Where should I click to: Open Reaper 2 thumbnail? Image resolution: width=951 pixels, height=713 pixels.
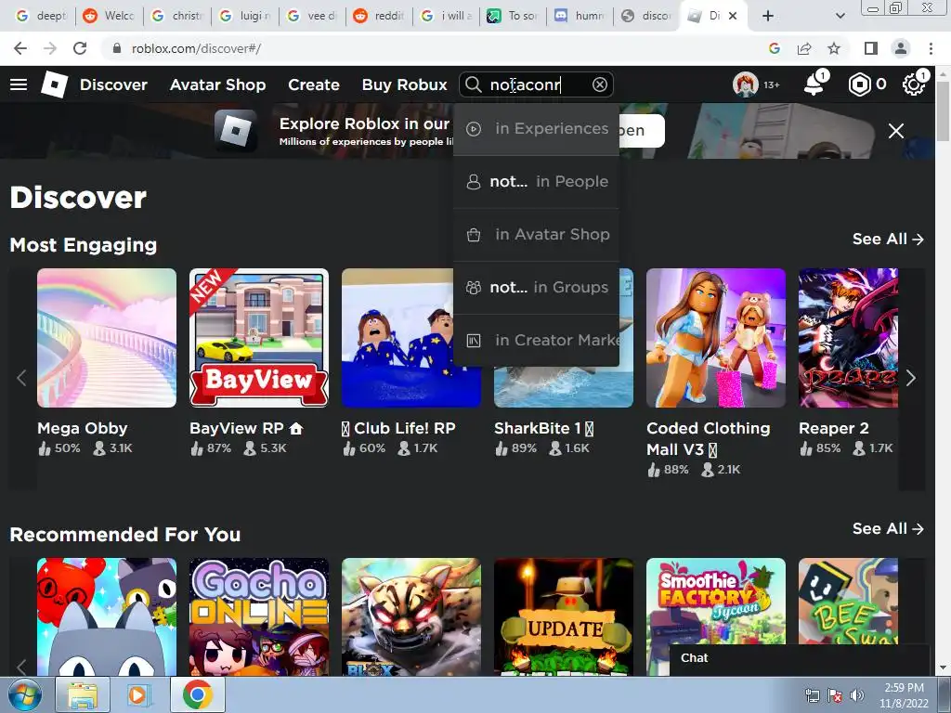tap(848, 338)
